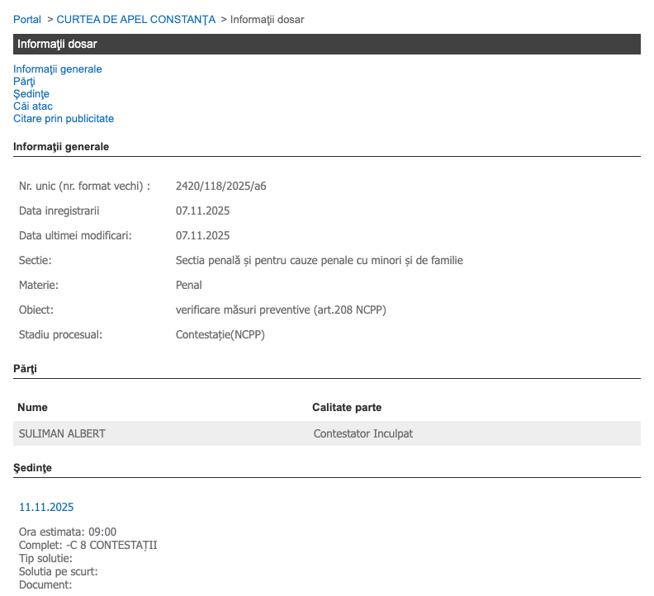Navigate to the Ședințe anchor link
Viewport: 654px width, 596px height.
pyautogui.click(x=31, y=94)
